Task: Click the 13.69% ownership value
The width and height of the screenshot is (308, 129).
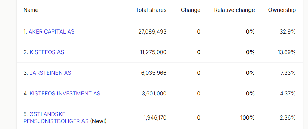Action: pyautogui.click(x=287, y=52)
